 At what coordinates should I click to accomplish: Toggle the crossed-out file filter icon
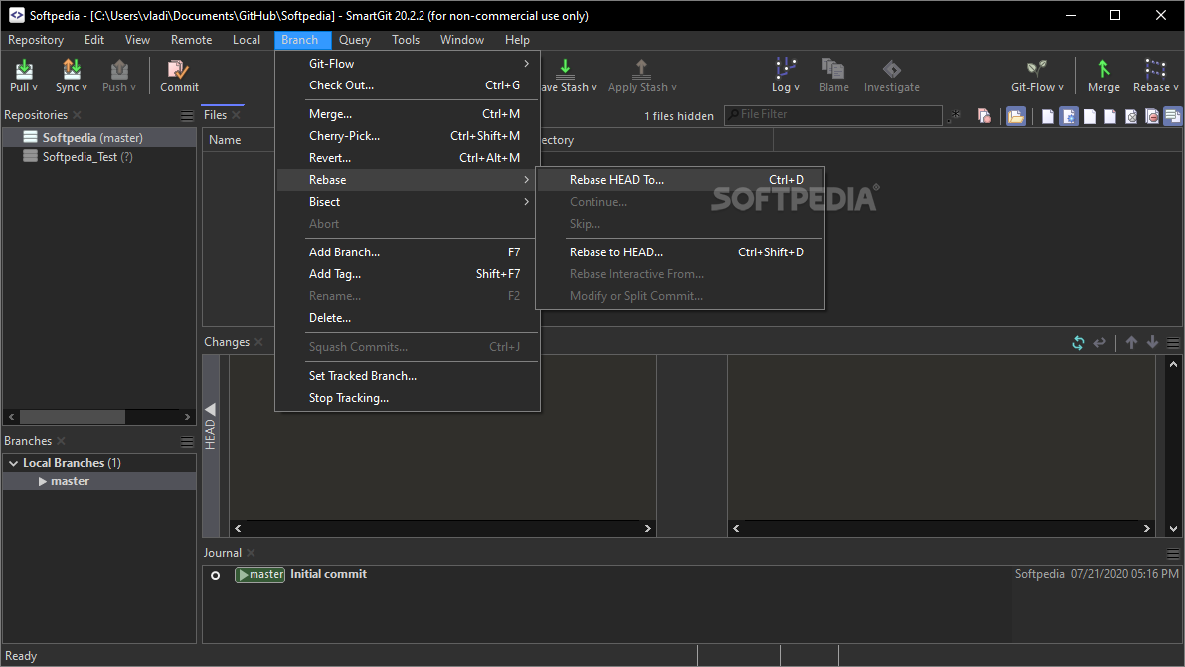1131,116
